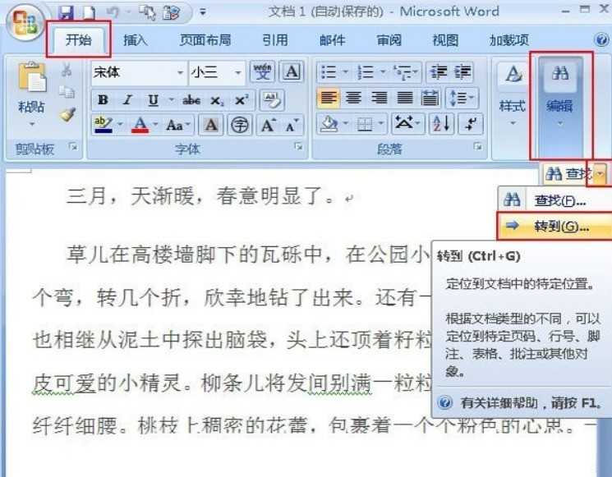
Task: Open the 页面布局 ribbon tab
Action: 205,39
